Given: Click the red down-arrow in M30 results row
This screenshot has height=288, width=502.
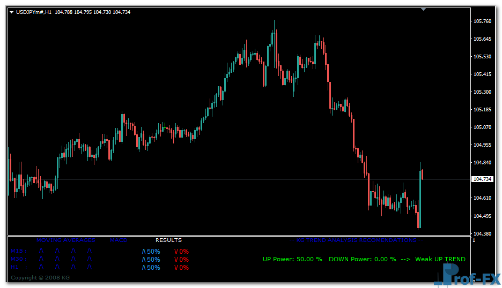Looking at the screenshot, I should (x=176, y=259).
